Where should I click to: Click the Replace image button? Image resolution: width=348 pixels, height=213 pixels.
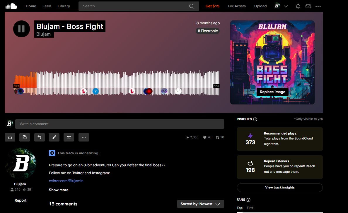pos(272,92)
